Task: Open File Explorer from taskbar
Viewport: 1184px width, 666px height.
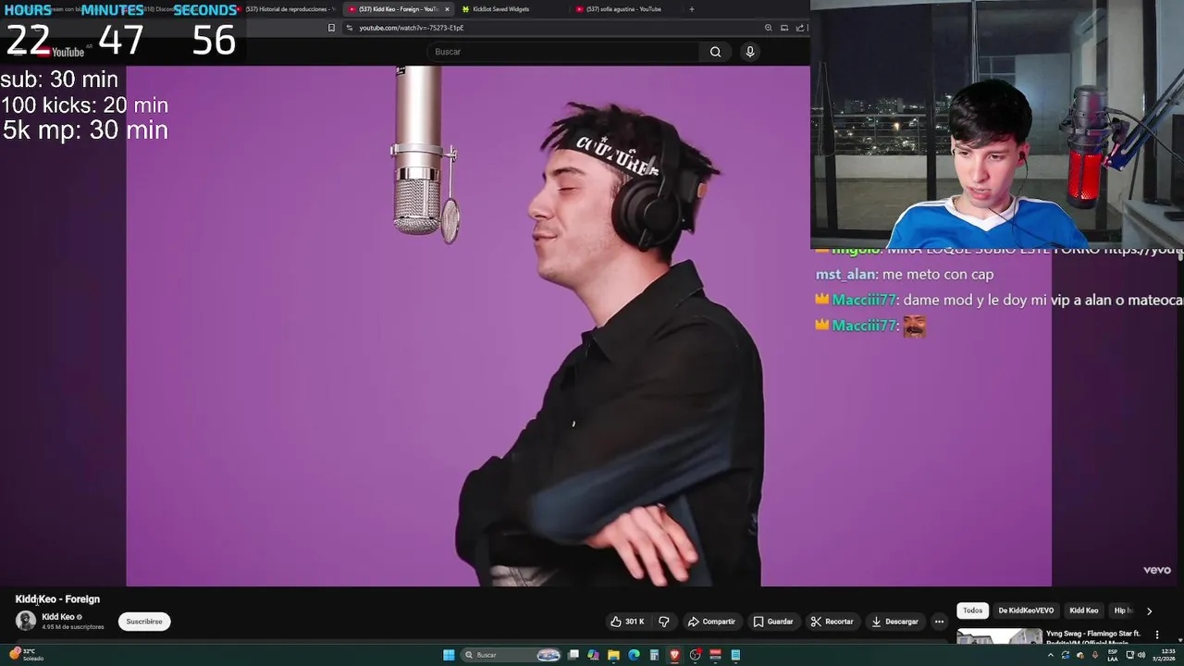Action: point(613,655)
